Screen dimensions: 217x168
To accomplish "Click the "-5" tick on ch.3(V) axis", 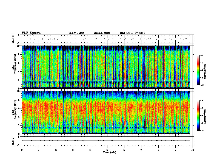I will click(x=18, y=145).
